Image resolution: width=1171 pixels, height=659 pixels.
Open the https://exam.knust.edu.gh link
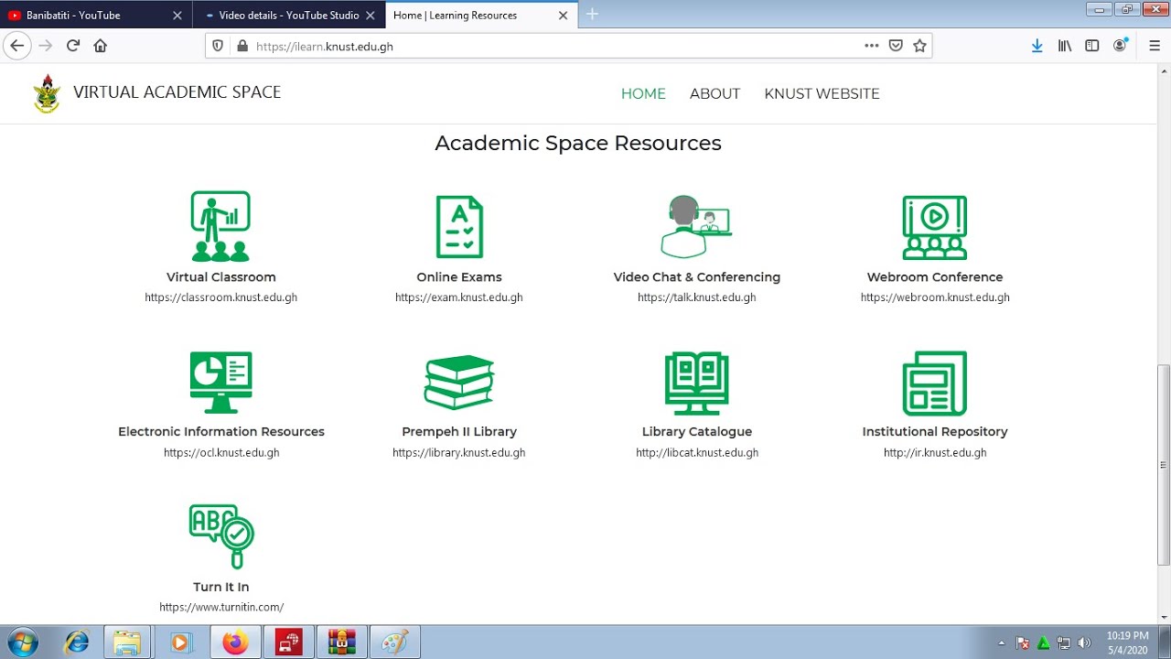tap(459, 297)
